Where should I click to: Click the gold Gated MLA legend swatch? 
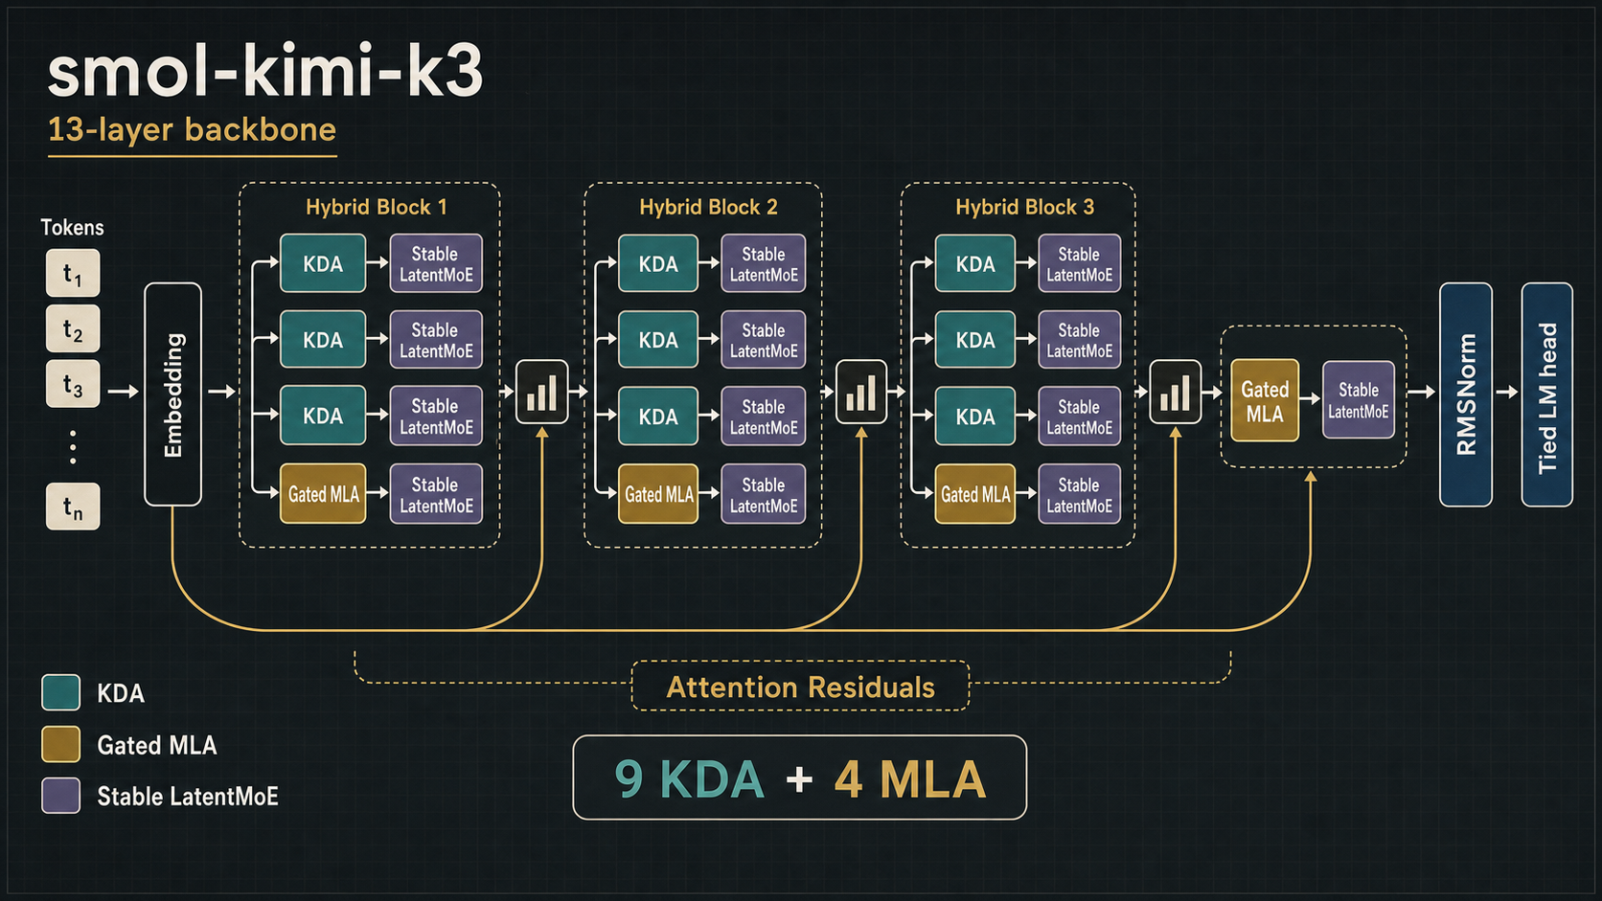point(60,744)
